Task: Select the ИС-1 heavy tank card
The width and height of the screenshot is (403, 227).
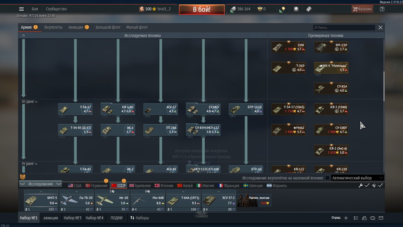Action: coord(118,130)
